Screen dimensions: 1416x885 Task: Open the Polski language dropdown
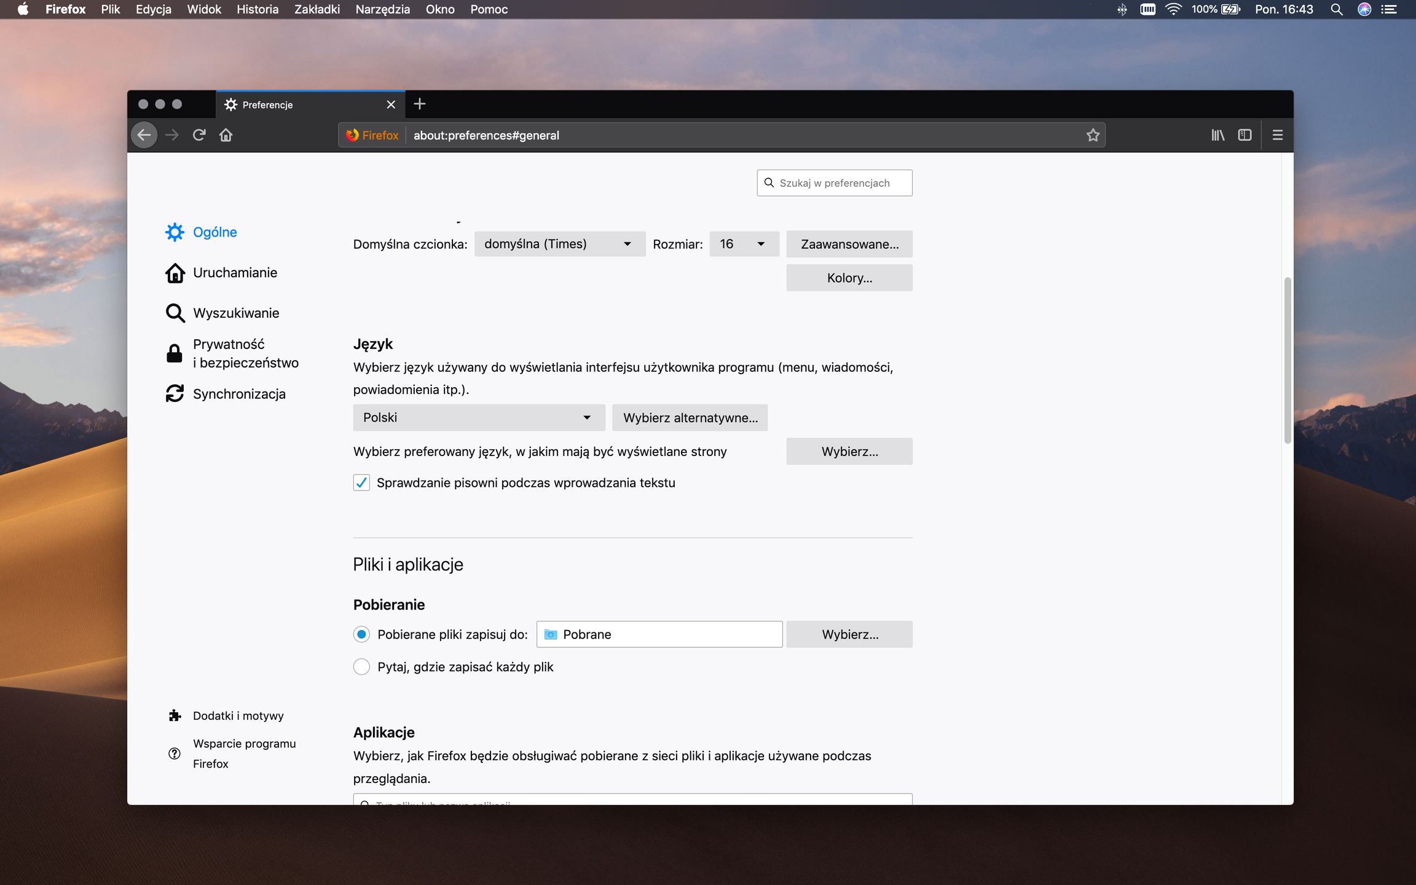478,417
